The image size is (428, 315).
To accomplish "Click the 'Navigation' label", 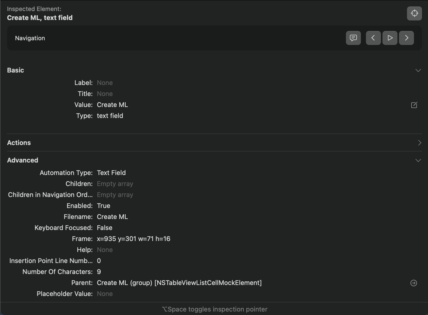I will 30,38.
